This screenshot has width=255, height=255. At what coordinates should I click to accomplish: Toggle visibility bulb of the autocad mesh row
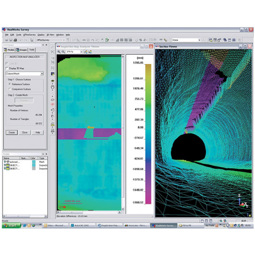(x=5, y=162)
